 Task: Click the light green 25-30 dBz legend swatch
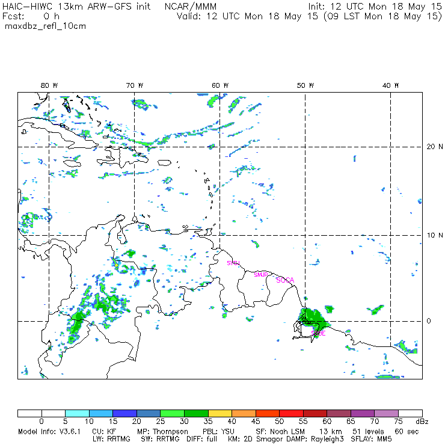point(172,413)
